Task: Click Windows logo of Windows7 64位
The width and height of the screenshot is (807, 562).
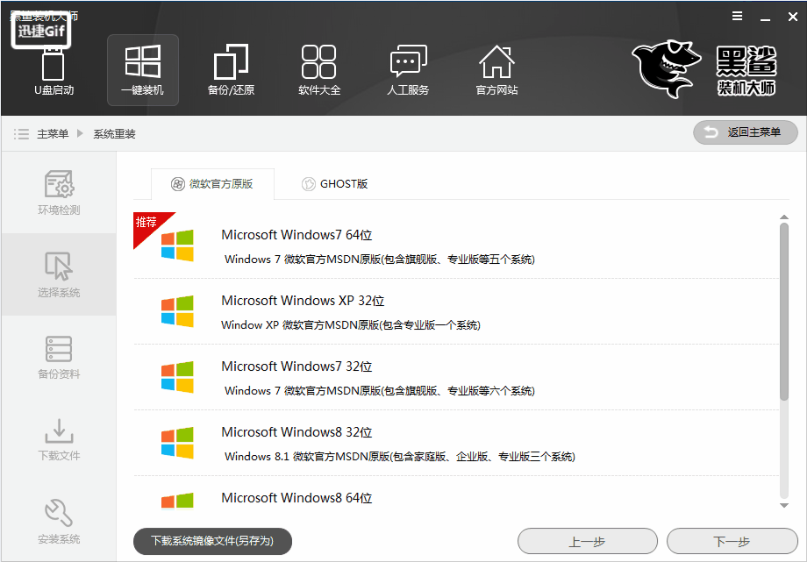Action: coord(177,245)
